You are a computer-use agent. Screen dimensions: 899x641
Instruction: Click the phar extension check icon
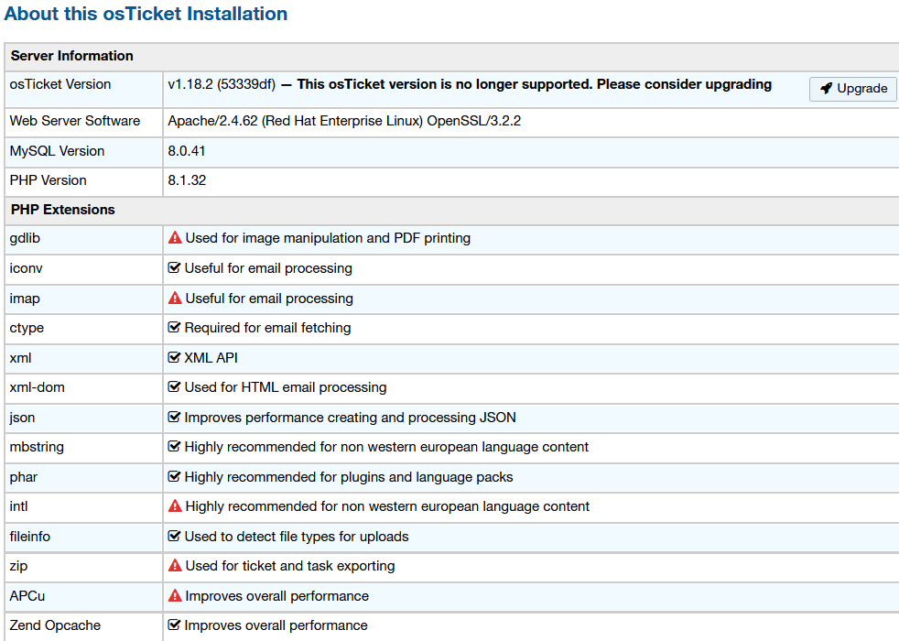pyautogui.click(x=175, y=477)
